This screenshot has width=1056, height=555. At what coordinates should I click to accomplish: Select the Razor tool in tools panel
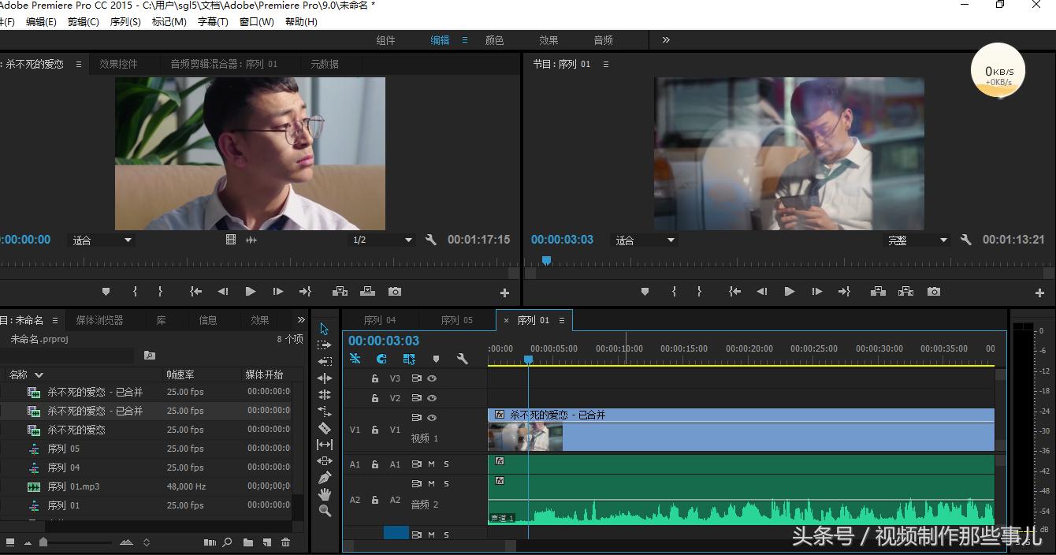tap(324, 428)
